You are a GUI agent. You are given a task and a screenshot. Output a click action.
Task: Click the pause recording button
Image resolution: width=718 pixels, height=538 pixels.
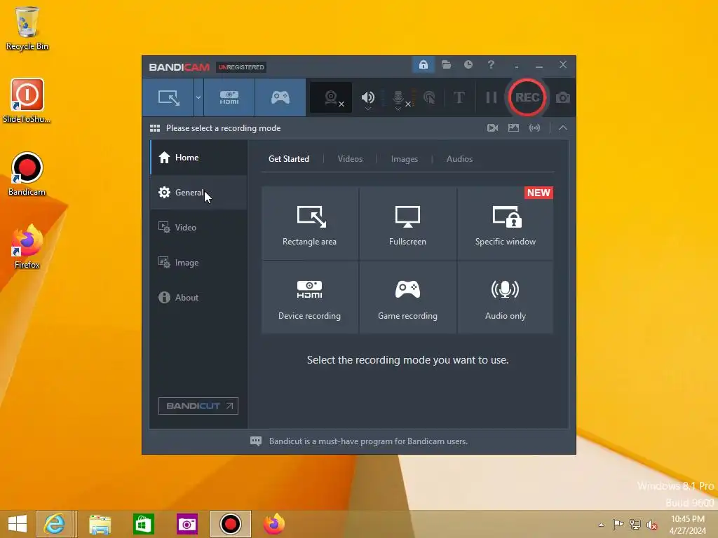click(x=492, y=97)
